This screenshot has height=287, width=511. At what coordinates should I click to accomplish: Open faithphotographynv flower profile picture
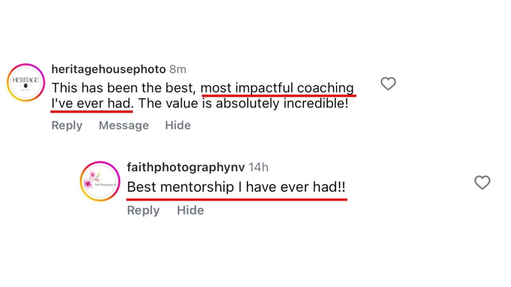pos(100,181)
